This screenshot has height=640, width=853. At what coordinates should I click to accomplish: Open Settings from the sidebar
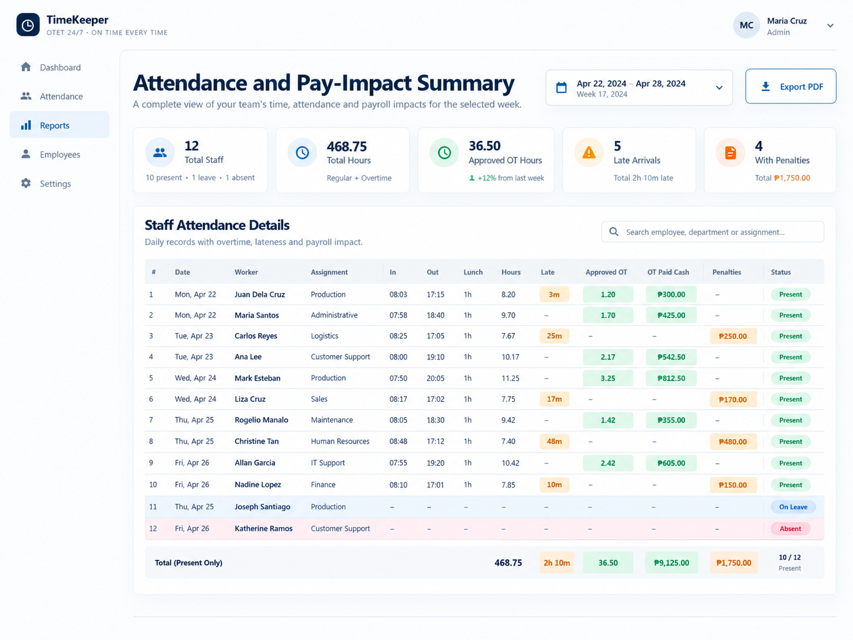point(59,183)
